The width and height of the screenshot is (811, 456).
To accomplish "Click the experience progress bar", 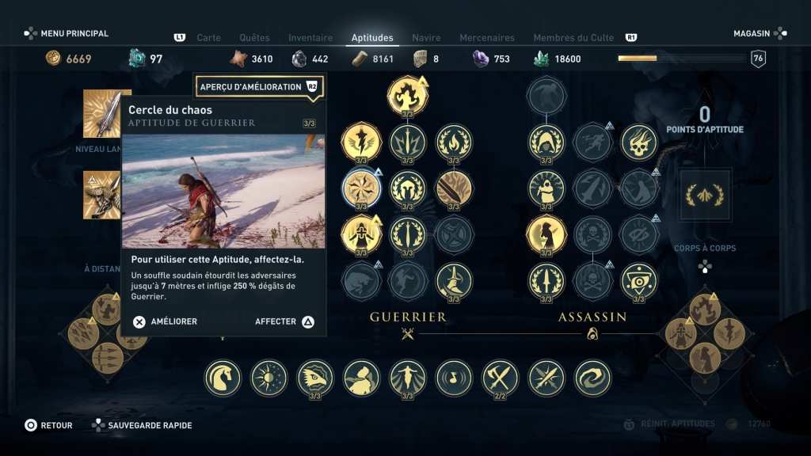I will tap(681, 59).
